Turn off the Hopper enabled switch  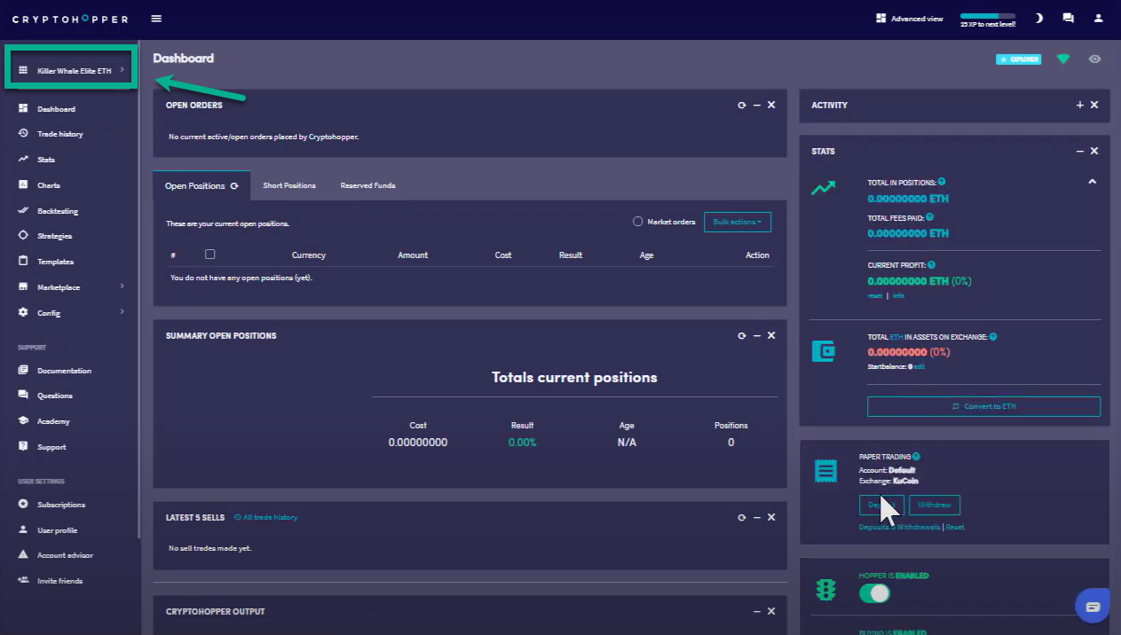click(x=874, y=593)
